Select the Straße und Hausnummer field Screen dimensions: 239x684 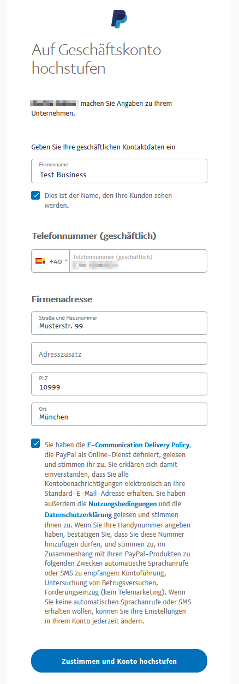click(x=119, y=323)
